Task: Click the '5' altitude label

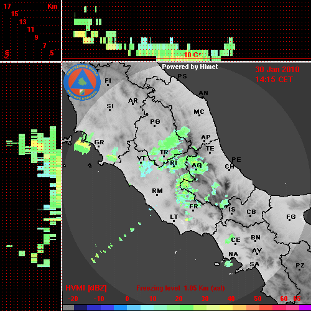Action: (52, 53)
